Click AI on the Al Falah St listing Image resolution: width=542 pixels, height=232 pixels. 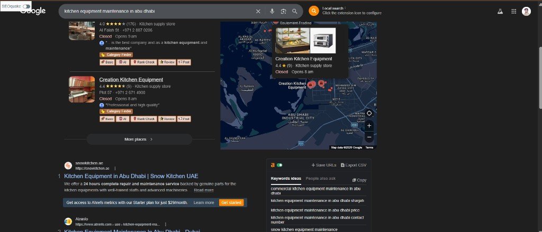[122, 62]
